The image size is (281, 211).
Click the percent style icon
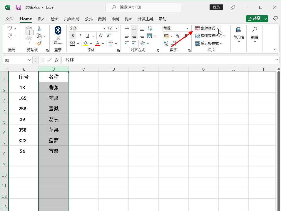click(x=178, y=36)
